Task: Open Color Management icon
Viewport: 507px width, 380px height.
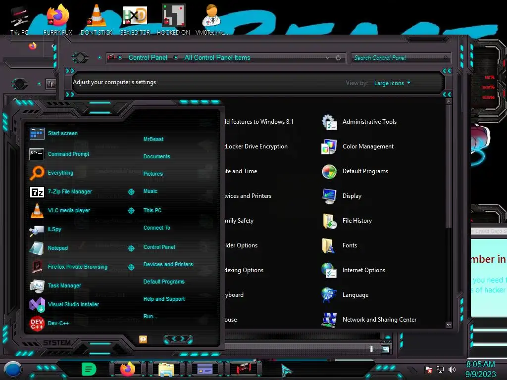Action: click(329, 146)
